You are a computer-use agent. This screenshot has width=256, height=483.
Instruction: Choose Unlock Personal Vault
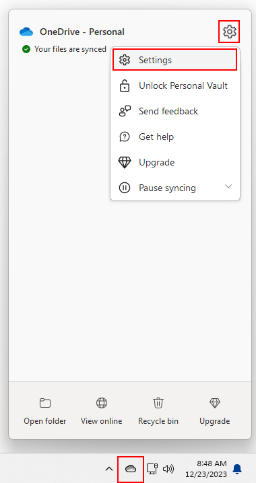pyautogui.click(x=175, y=85)
